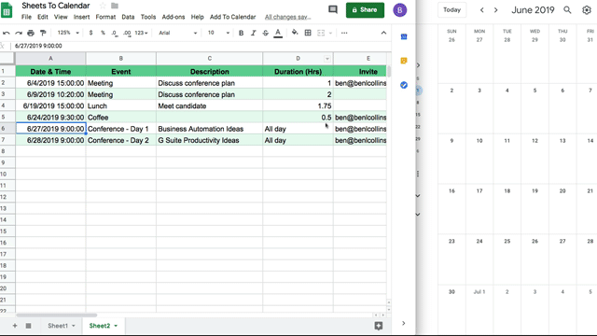Open the zoom 125% dropdown
The width and height of the screenshot is (597, 336).
pyautogui.click(x=68, y=33)
